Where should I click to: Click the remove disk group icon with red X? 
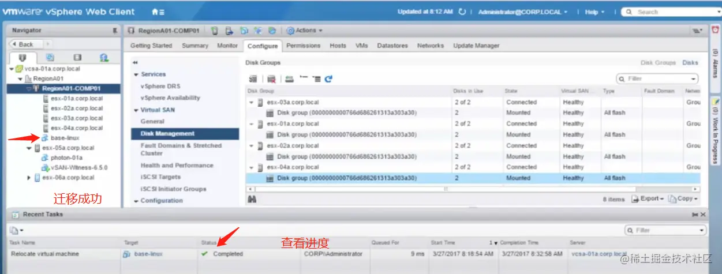[x=271, y=78]
